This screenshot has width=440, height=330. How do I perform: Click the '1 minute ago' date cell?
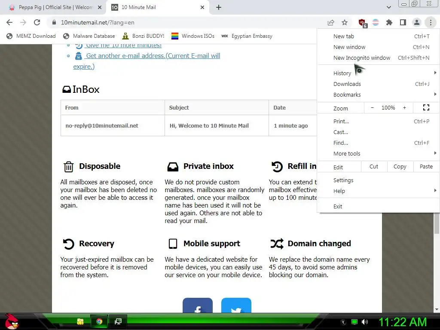tap(293, 126)
